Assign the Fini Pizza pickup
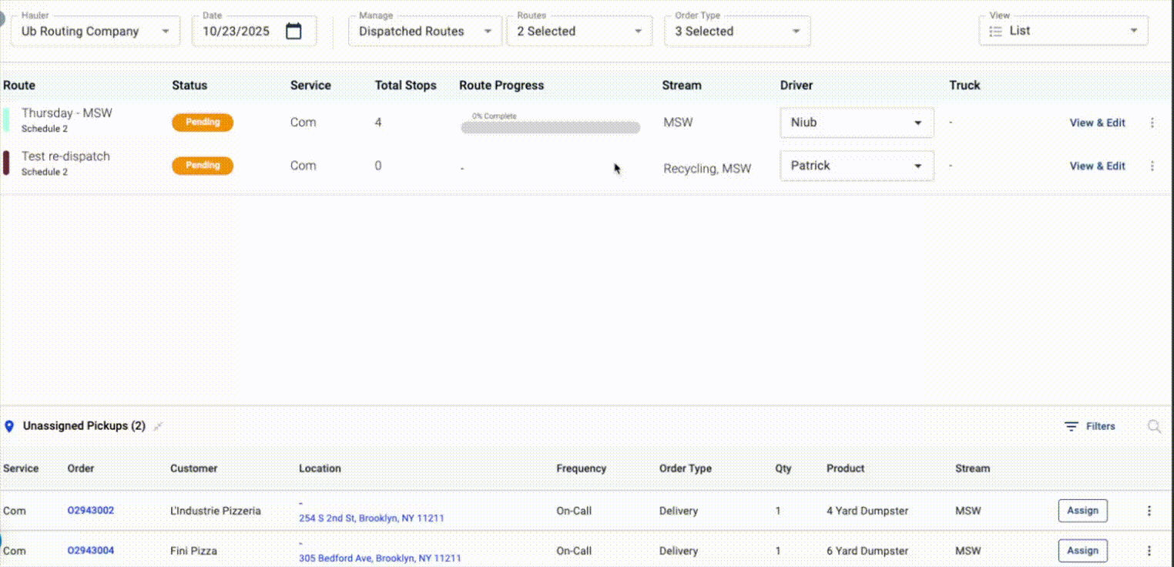The image size is (1174, 567). (x=1082, y=551)
